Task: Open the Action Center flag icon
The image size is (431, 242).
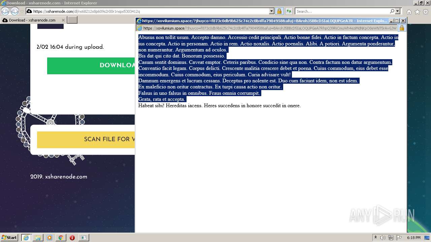Action: coord(399,238)
